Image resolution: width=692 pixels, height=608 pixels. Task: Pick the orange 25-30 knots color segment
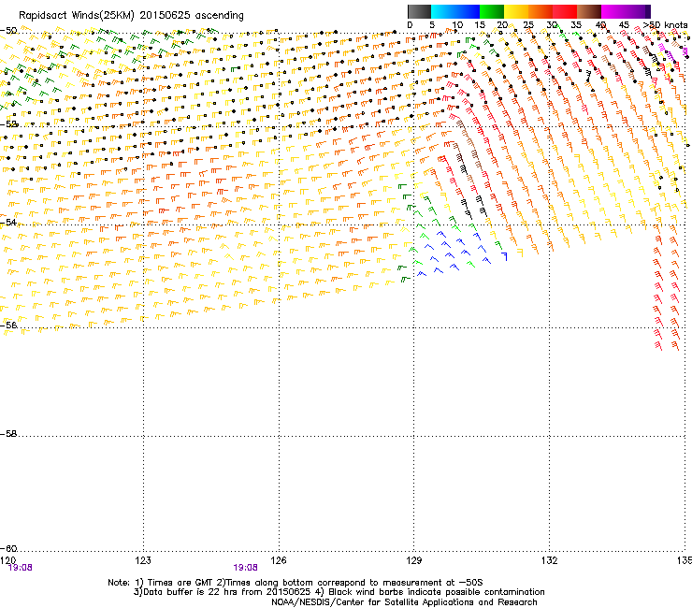[541, 11]
